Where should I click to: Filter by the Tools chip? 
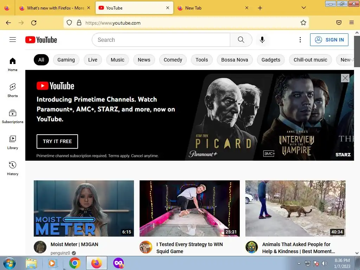(x=201, y=60)
